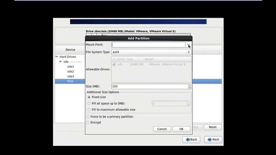Image resolution: width=276 pixels, height=155 pixels.
Task: Click the Fill all space MB spinner field
Action: point(169,103)
